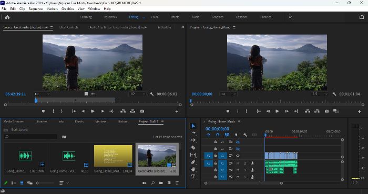
Task: Open Source monitor zoom level dropdown
Action: point(42,94)
